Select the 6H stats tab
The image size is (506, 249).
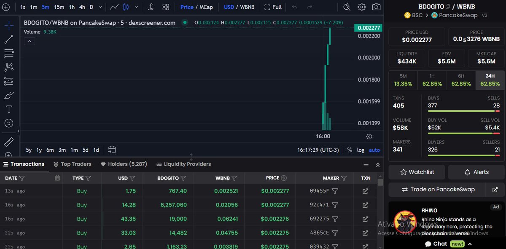click(461, 80)
